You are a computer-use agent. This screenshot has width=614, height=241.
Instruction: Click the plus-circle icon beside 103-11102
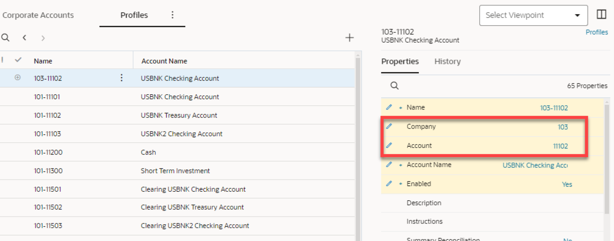coord(17,77)
